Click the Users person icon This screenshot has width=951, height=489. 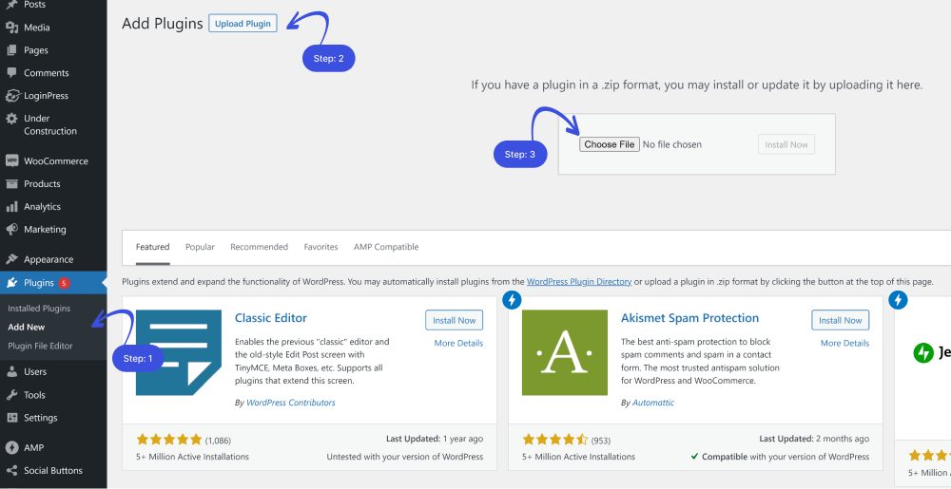(x=11, y=371)
